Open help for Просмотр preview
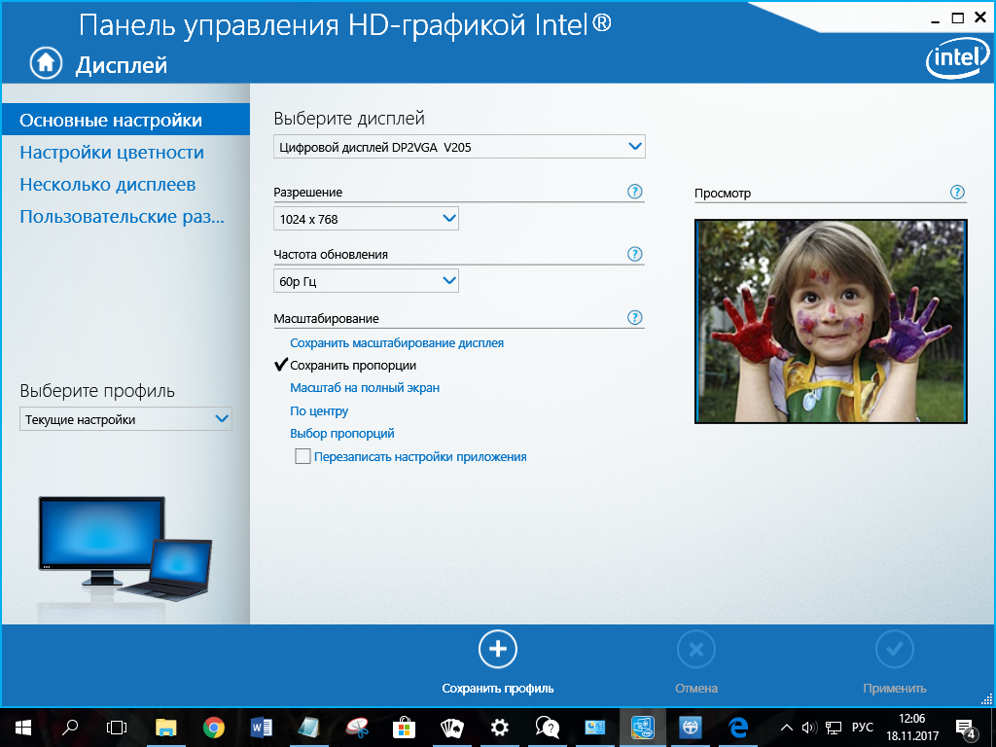Viewport: 996px width, 747px height. pos(957,193)
